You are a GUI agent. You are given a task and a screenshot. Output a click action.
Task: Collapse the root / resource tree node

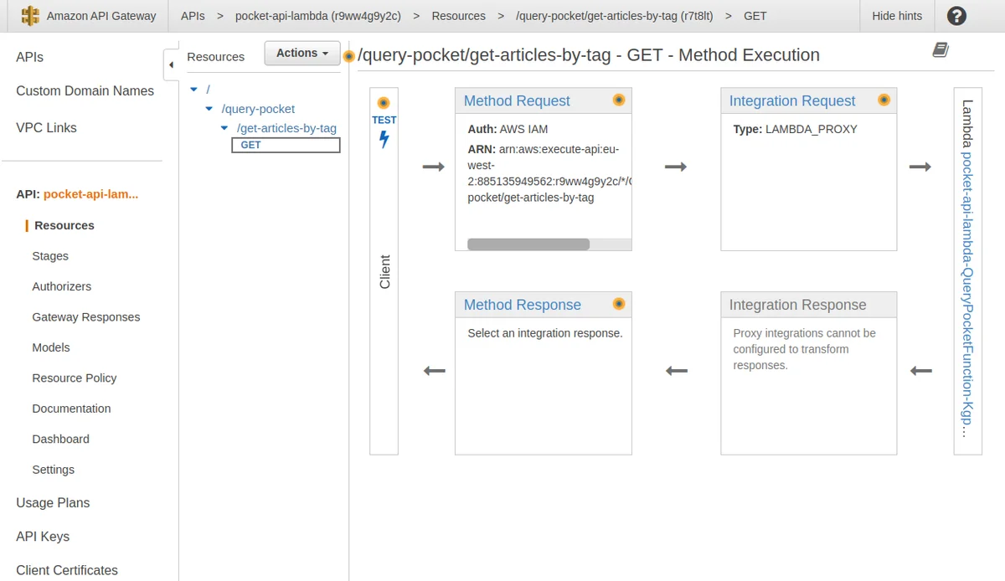194,89
